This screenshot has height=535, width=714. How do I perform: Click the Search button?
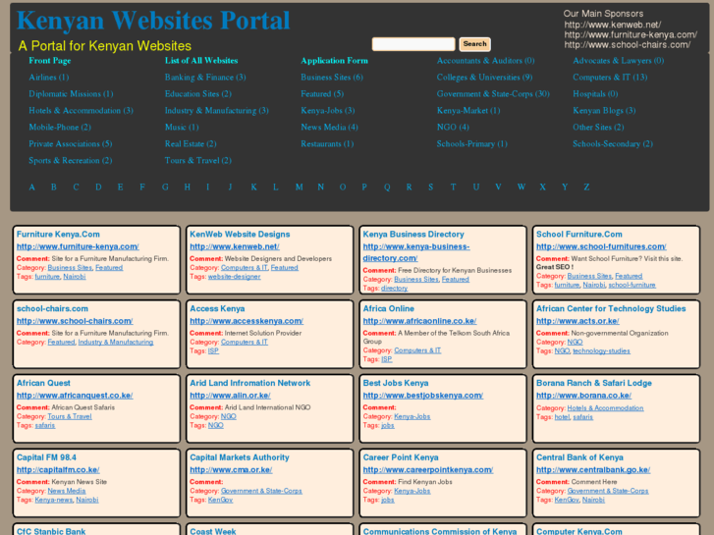474,44
